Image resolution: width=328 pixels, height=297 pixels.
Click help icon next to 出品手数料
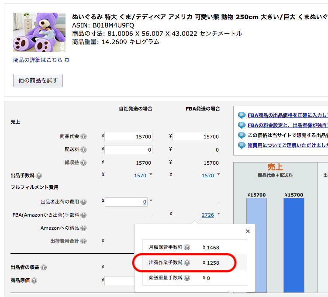coord(39,176)
